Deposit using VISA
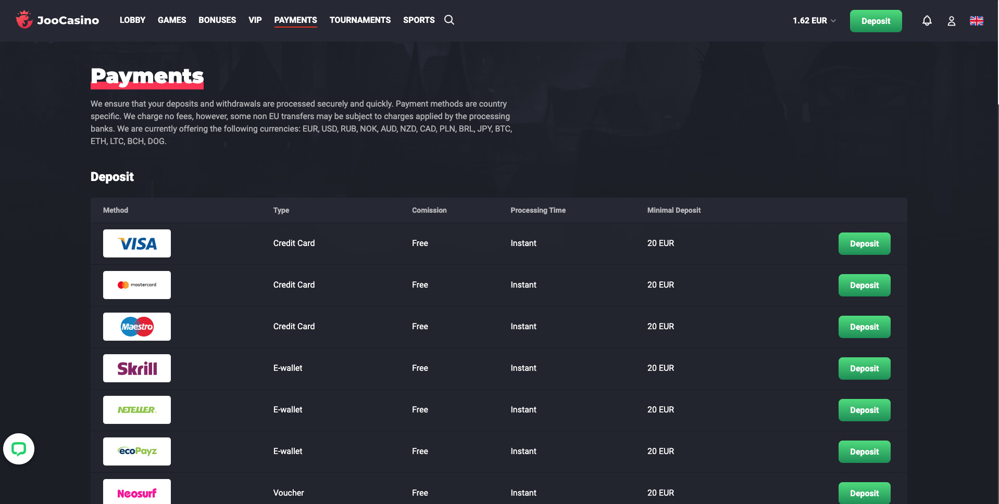This screenshot has width=999, height=504. coord(865,243)
